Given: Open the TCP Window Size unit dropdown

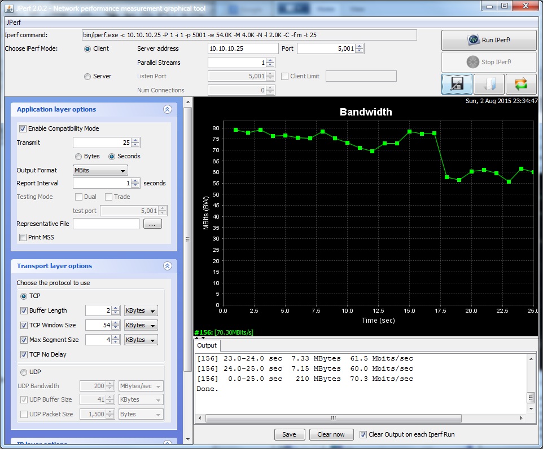Looking at the screenshot, I should 141,325.
